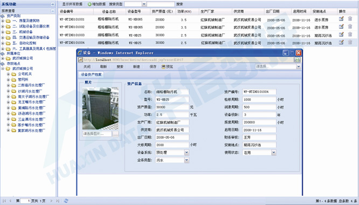This screenshot has height=205, width=359.
Task: Click edit icon for device WF-NTZH0101001
Action: click(x=341, y=19)
